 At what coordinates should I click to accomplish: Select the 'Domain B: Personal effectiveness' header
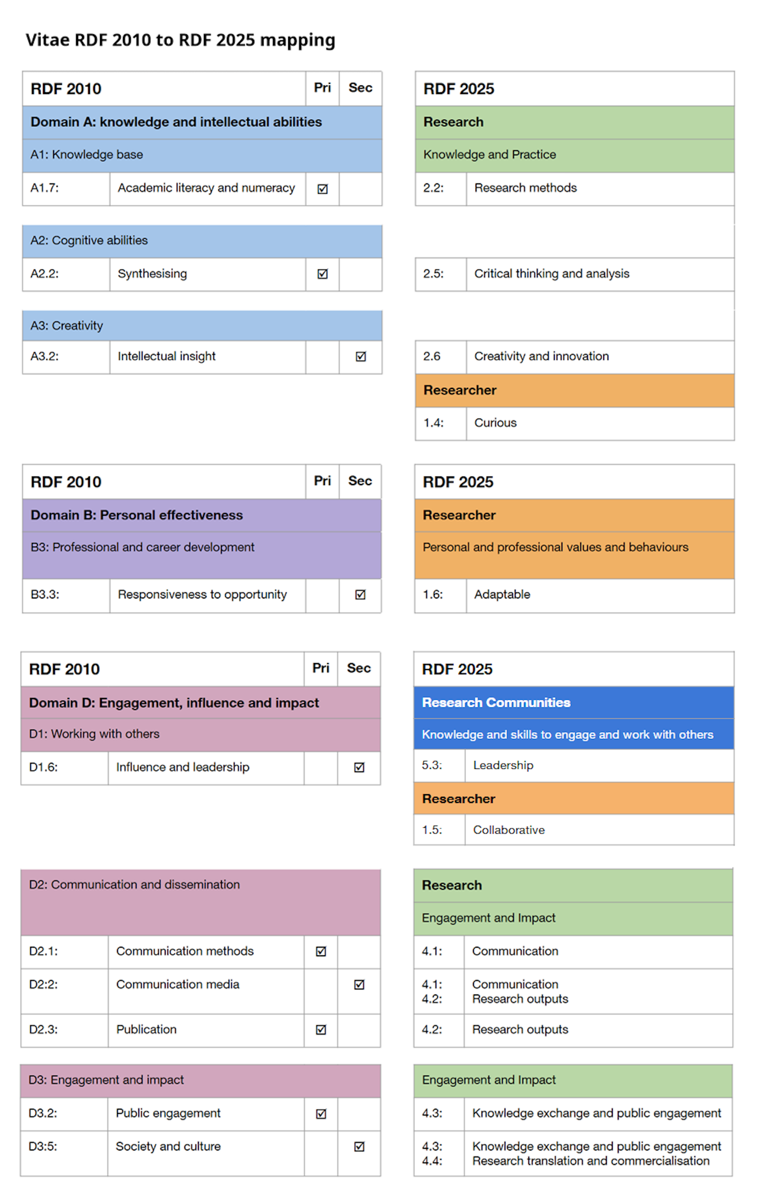(136, 515)
